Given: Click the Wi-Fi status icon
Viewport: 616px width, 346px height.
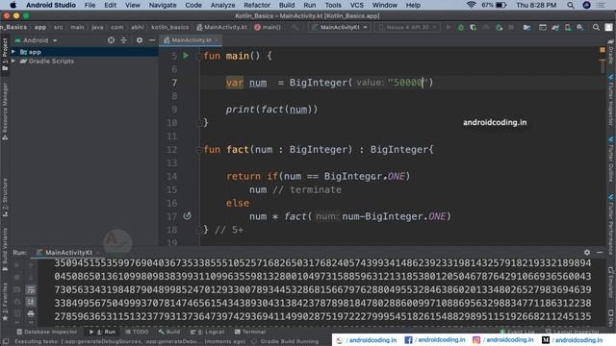Looking at the screenshot, I should point(471,5).
